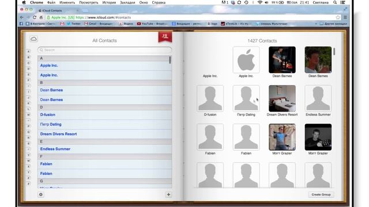
Task: Open Time Machine menu bar icon
Action: (x=246, y=2)
